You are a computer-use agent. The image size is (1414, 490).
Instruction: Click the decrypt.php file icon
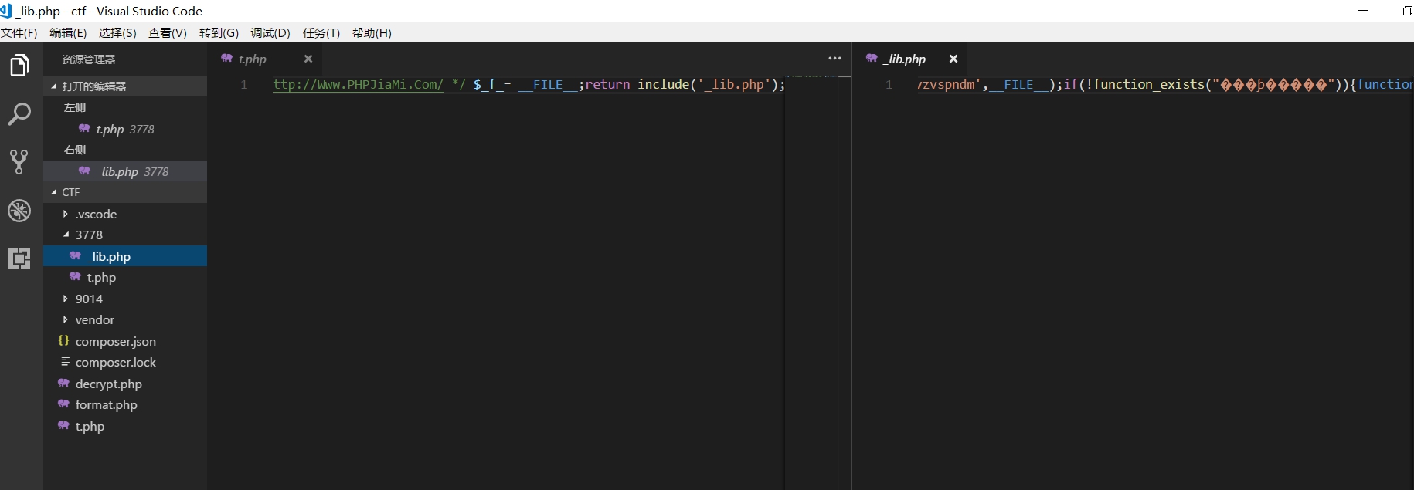[x=64, y=383]
